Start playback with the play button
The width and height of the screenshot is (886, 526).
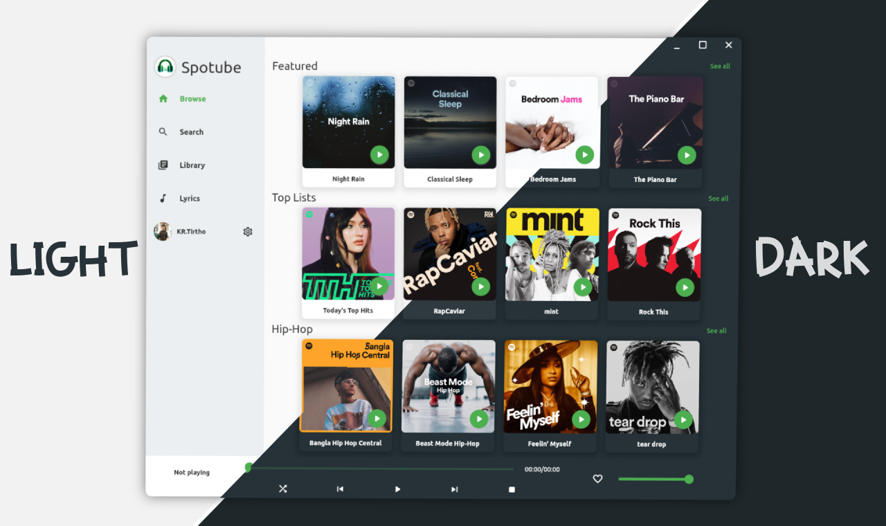[397, 489]
